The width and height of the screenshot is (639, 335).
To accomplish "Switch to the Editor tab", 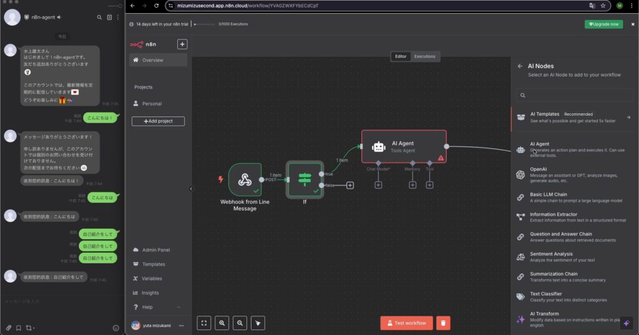I will pos(401,57).
